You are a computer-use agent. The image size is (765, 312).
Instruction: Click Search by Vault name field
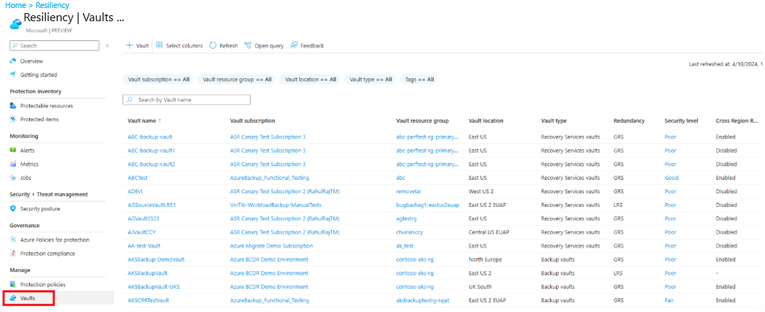click(x=186, y=99)
